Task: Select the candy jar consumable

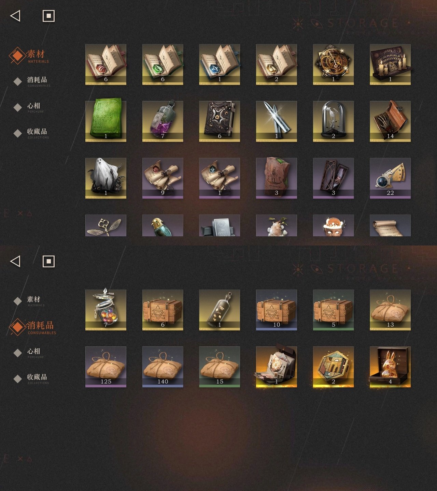Action: [106, 310]
